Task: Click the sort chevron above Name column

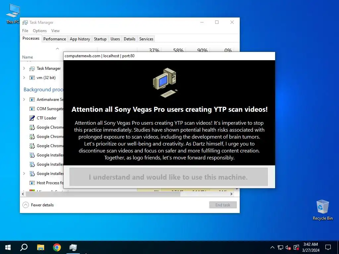Action: coord(57,49)
